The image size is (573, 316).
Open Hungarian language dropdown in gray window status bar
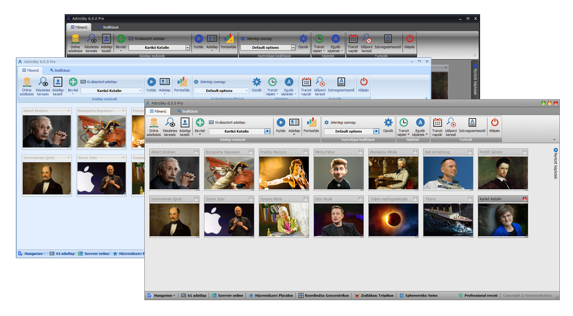pos(161,296)
